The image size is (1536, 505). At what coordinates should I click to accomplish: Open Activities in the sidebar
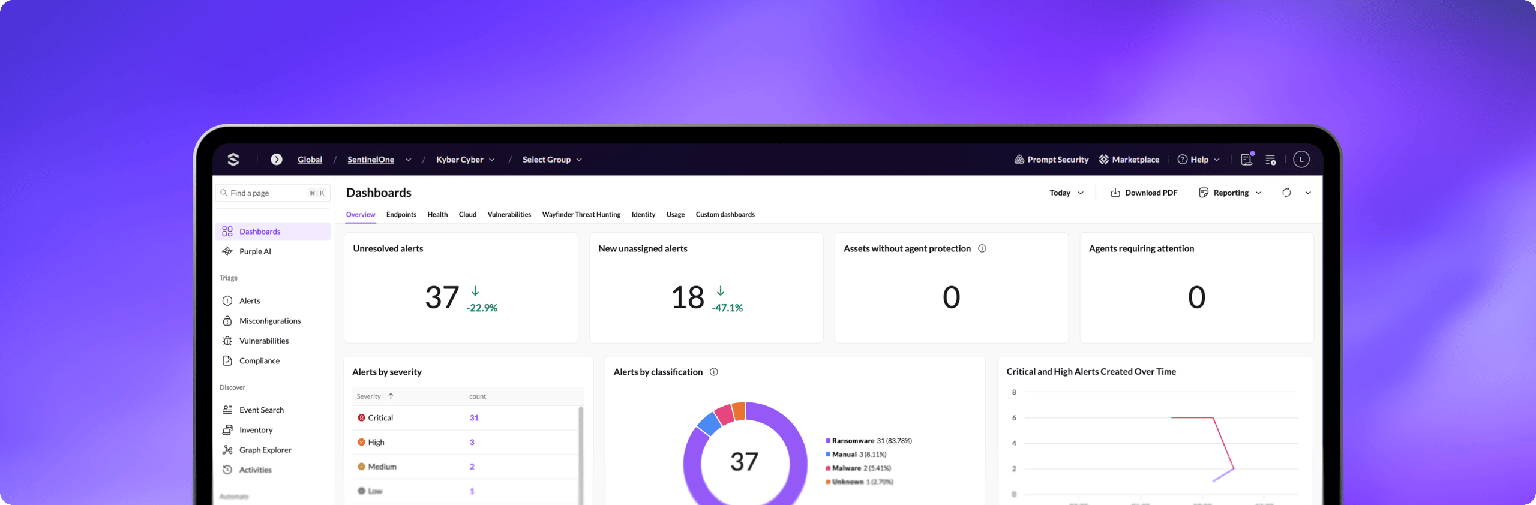tap(273, 470)
